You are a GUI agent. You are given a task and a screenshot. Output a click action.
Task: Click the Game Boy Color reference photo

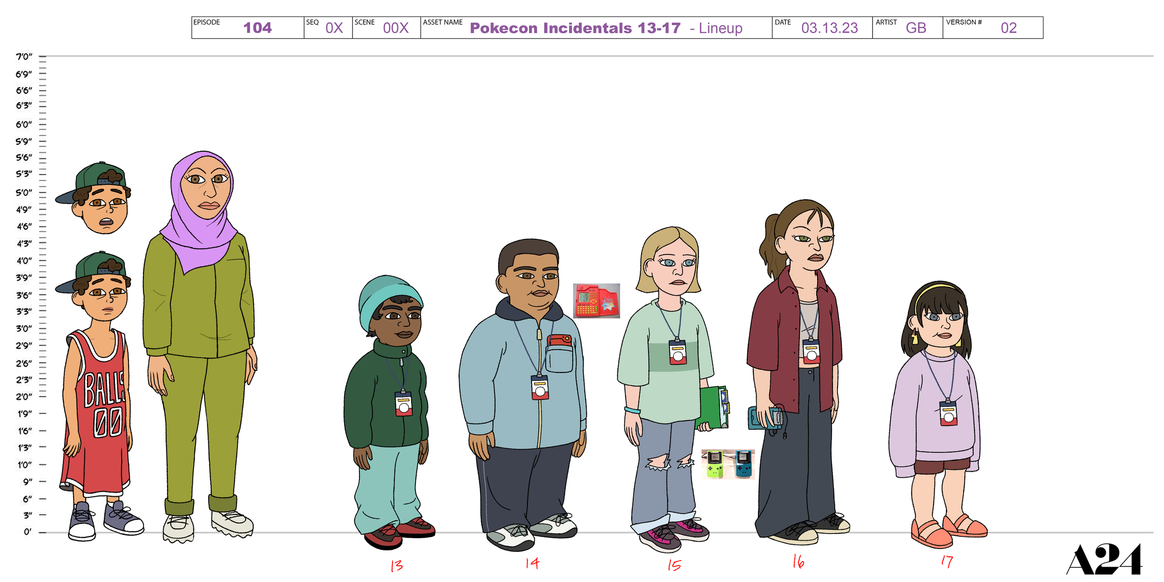point(728,464)
